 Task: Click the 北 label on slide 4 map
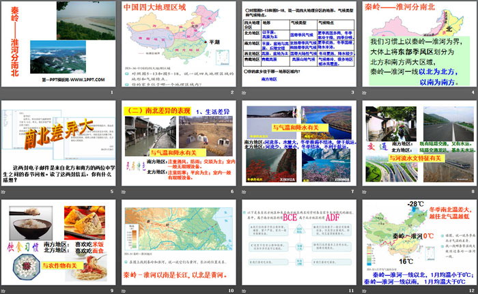point(448,30)
